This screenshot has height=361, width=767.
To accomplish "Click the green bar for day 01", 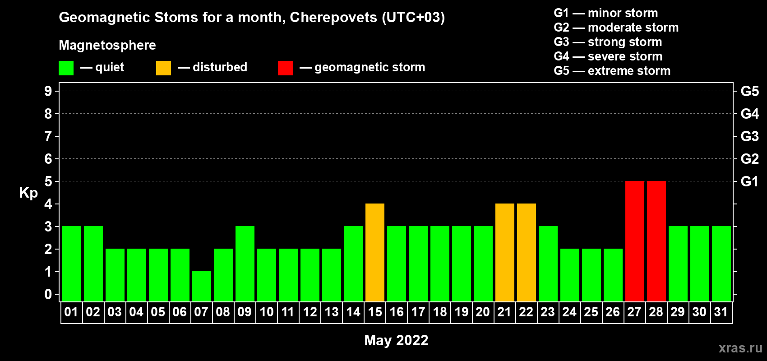I will [72, 264].
